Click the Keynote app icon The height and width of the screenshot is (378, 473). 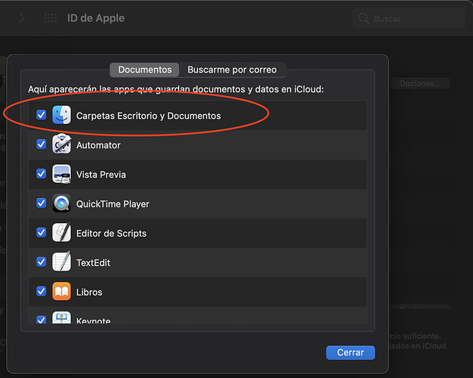[x=61, y=318]
